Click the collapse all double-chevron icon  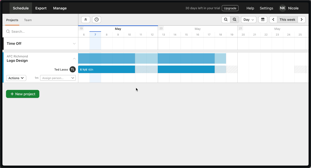[x=86, y=20]
